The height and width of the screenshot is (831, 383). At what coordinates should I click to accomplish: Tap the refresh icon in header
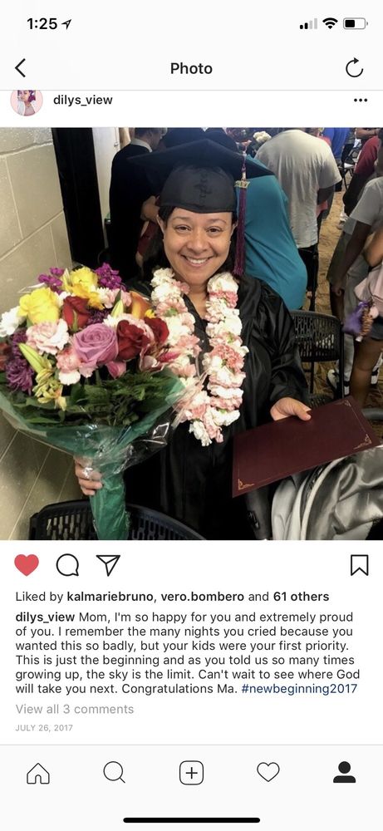tap(354, 68)
